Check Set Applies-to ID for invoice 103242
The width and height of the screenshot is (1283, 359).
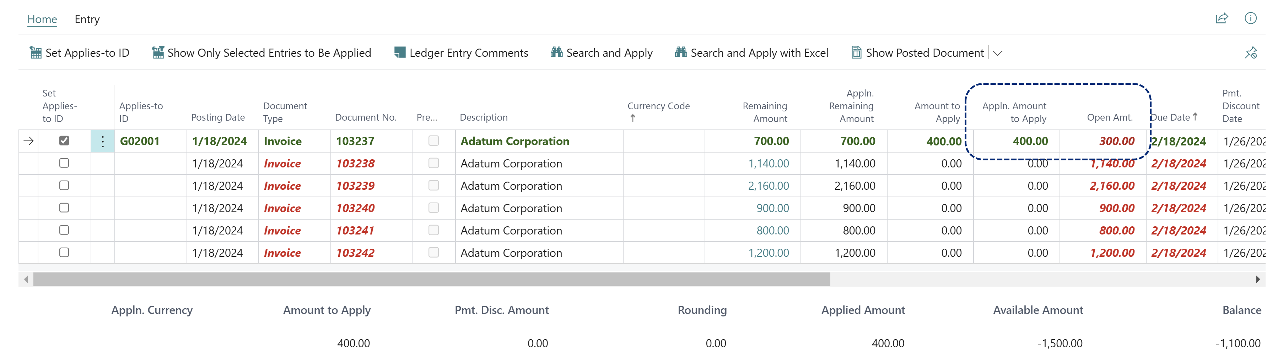[x=64, y=253]
